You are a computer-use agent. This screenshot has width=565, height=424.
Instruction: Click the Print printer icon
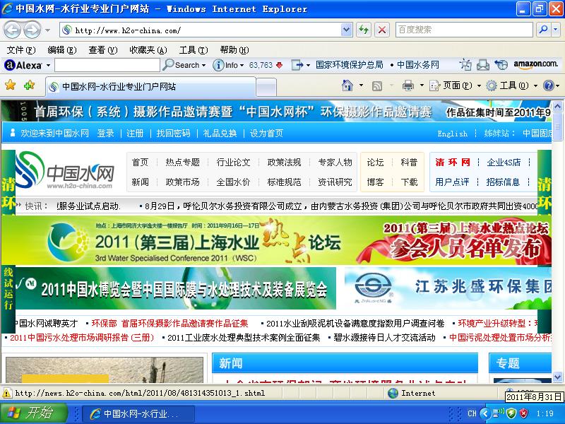[408, 86]
